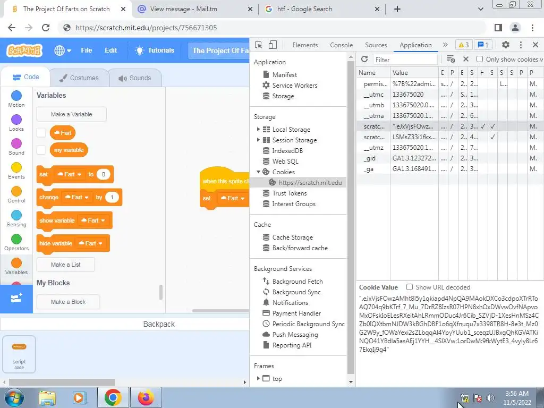Select the Control block category

pos(16,194)
